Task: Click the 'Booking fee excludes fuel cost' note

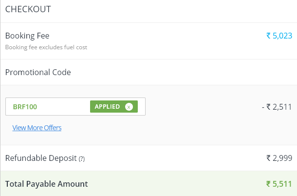Action: click(46, 47)
